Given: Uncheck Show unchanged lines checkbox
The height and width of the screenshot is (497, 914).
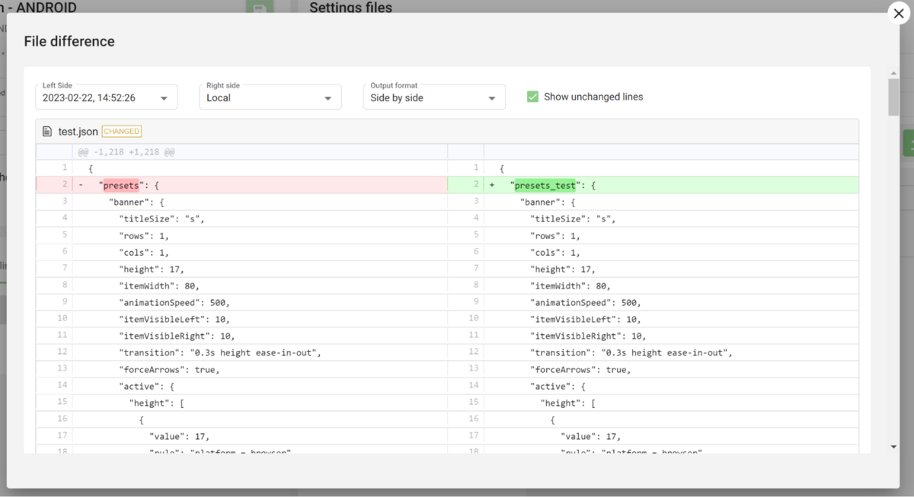Looking at the screenshot, I should 533,97.
